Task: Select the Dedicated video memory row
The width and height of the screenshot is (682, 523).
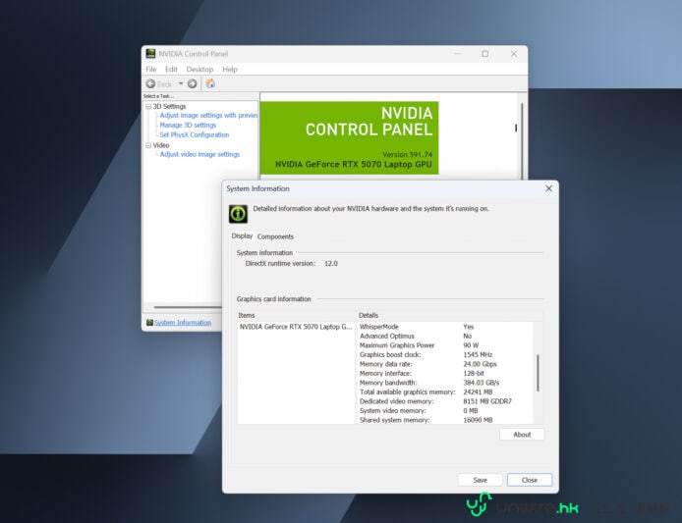Action: [445, 401]
